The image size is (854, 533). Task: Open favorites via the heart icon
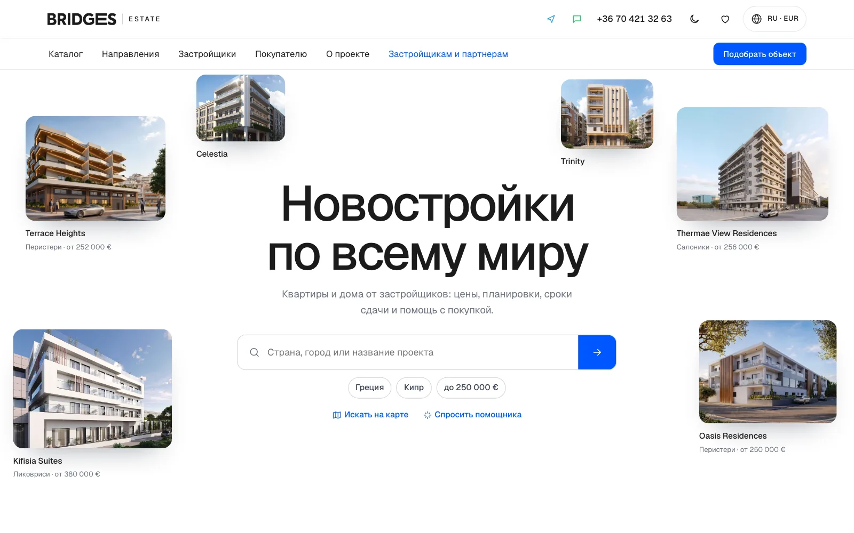tap(725, 19)
